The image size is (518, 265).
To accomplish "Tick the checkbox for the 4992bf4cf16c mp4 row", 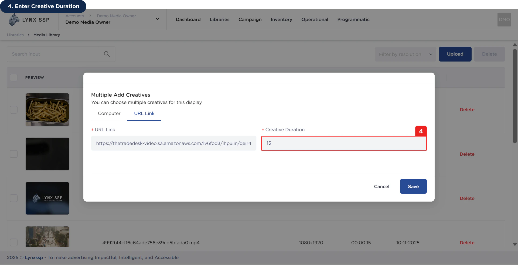I will pos(14,242).
